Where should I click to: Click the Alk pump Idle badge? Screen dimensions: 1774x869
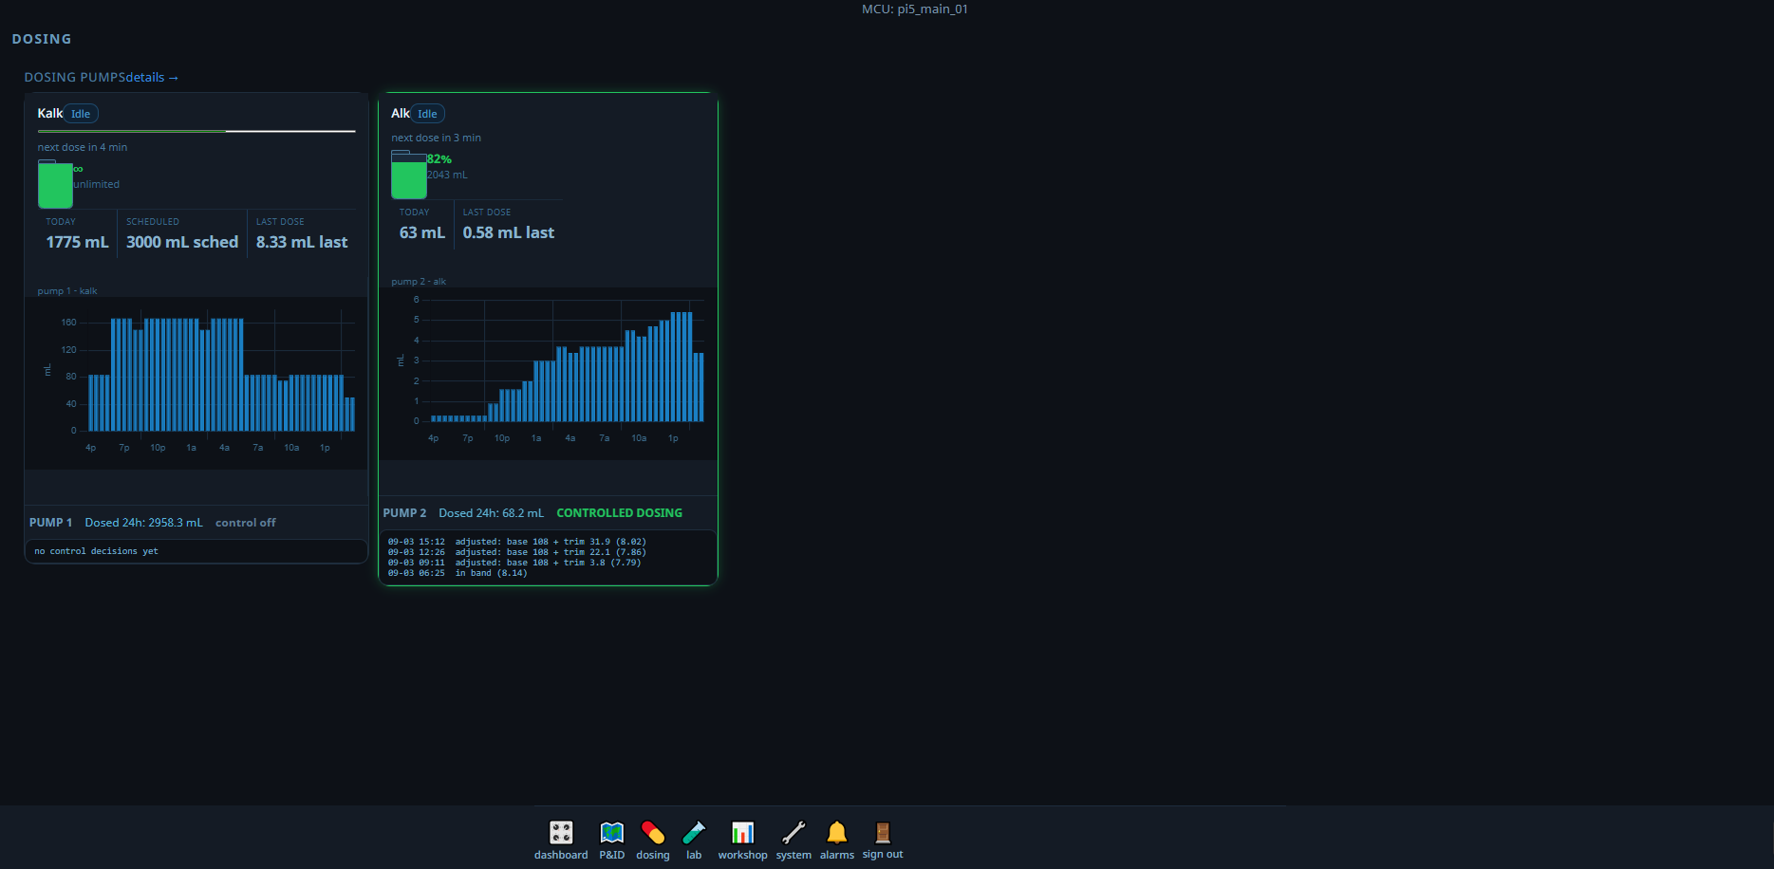427,114
